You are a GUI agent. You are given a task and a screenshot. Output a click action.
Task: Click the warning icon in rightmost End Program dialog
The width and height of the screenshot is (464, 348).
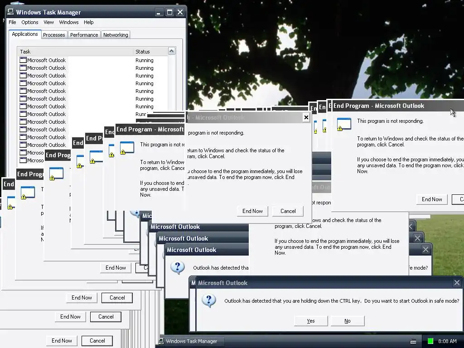pos(344,124)
